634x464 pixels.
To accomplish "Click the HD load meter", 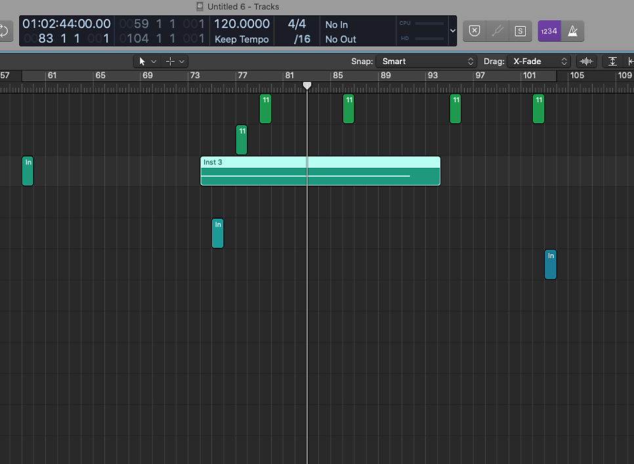I will click(x=422, y=39).
